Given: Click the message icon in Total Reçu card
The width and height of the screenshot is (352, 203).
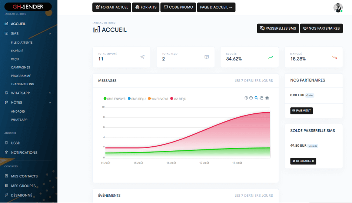Looking at the screenshot, I should [x=206, y=57].
